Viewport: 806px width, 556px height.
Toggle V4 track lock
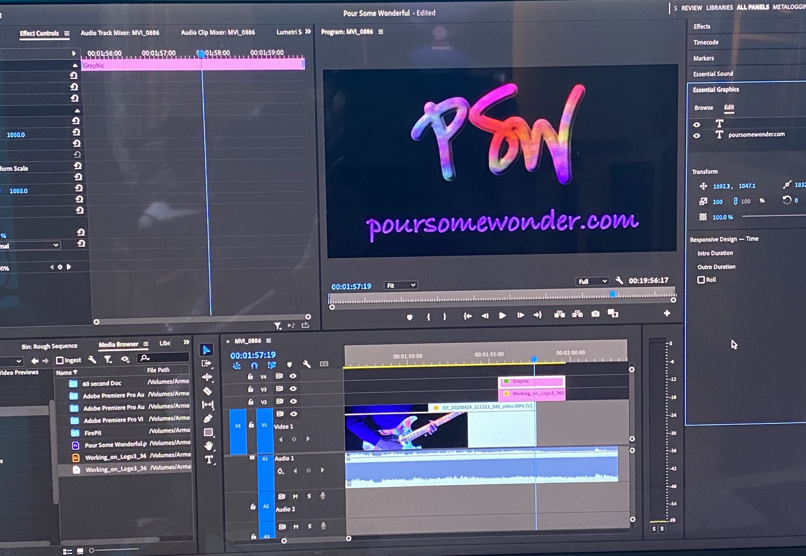tap(250, 377)
